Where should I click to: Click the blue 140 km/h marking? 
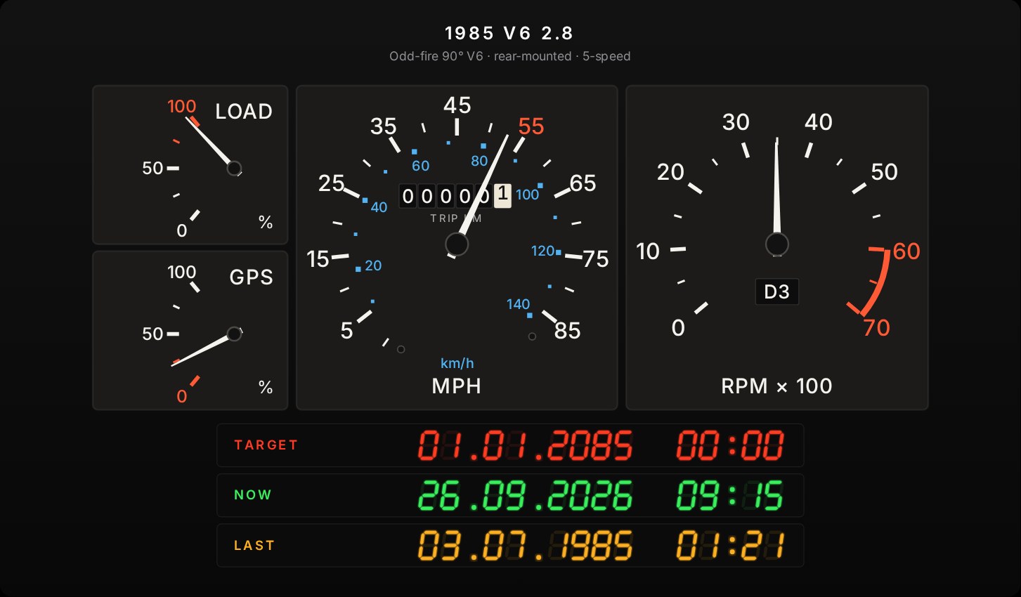tap(518, 304)
